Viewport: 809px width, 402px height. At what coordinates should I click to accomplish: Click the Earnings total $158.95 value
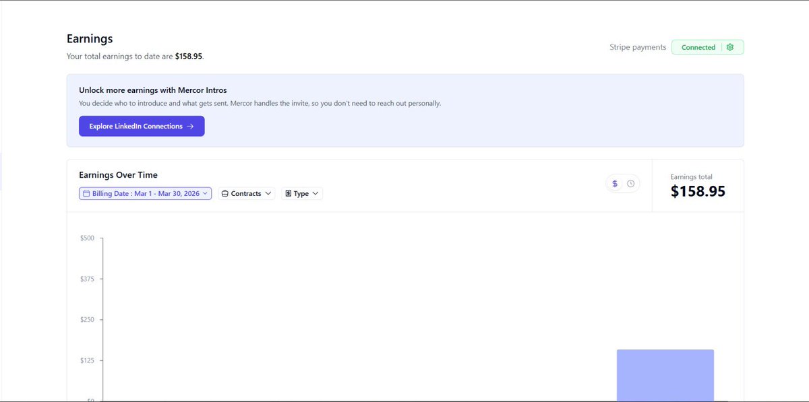(698, 191)
